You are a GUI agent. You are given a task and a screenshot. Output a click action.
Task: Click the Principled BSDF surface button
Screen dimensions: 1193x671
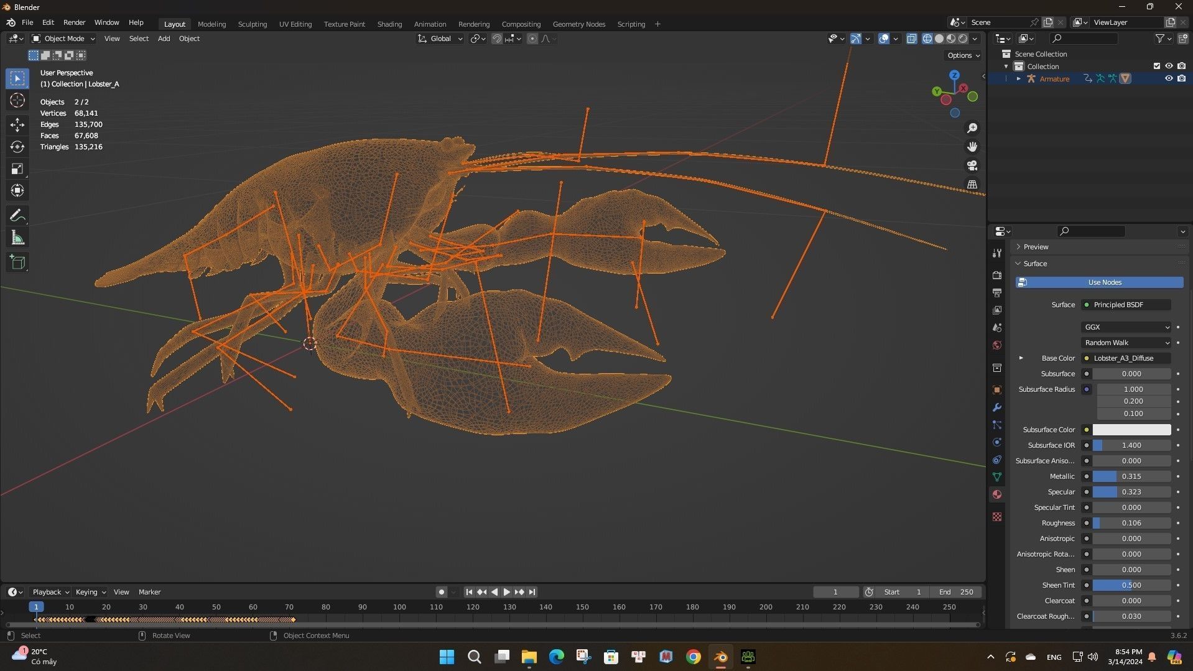[x=1126, y=305]
